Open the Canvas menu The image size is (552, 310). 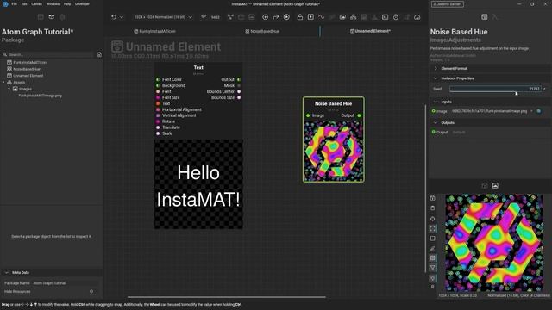tap(36, 4)
